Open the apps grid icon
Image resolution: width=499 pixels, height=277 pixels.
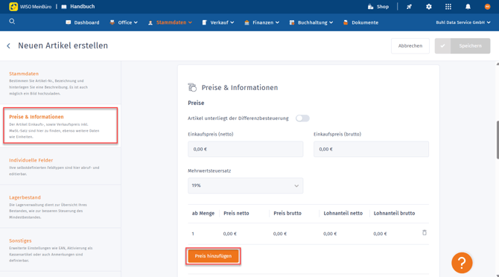[x=448, y=7]
